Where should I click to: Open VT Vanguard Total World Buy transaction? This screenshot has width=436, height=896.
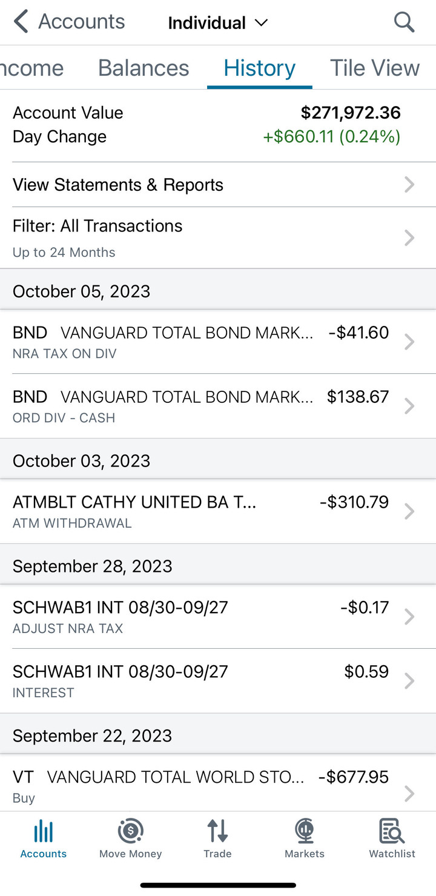click(x=218, y=783)
